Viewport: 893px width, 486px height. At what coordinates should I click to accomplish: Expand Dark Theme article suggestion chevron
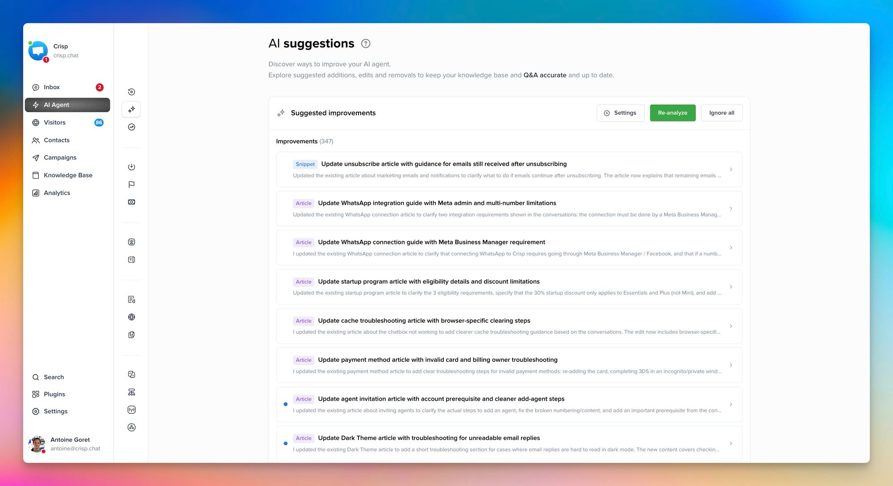click(731, 444)
